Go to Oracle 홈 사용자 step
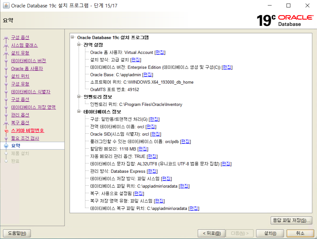 [27, 68]
